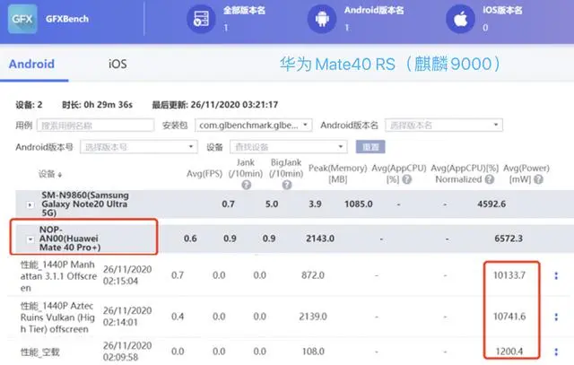This screenshot has height=365, width=574.
Task: Sort by 设备 column arrow
Action: pos(60,175)
